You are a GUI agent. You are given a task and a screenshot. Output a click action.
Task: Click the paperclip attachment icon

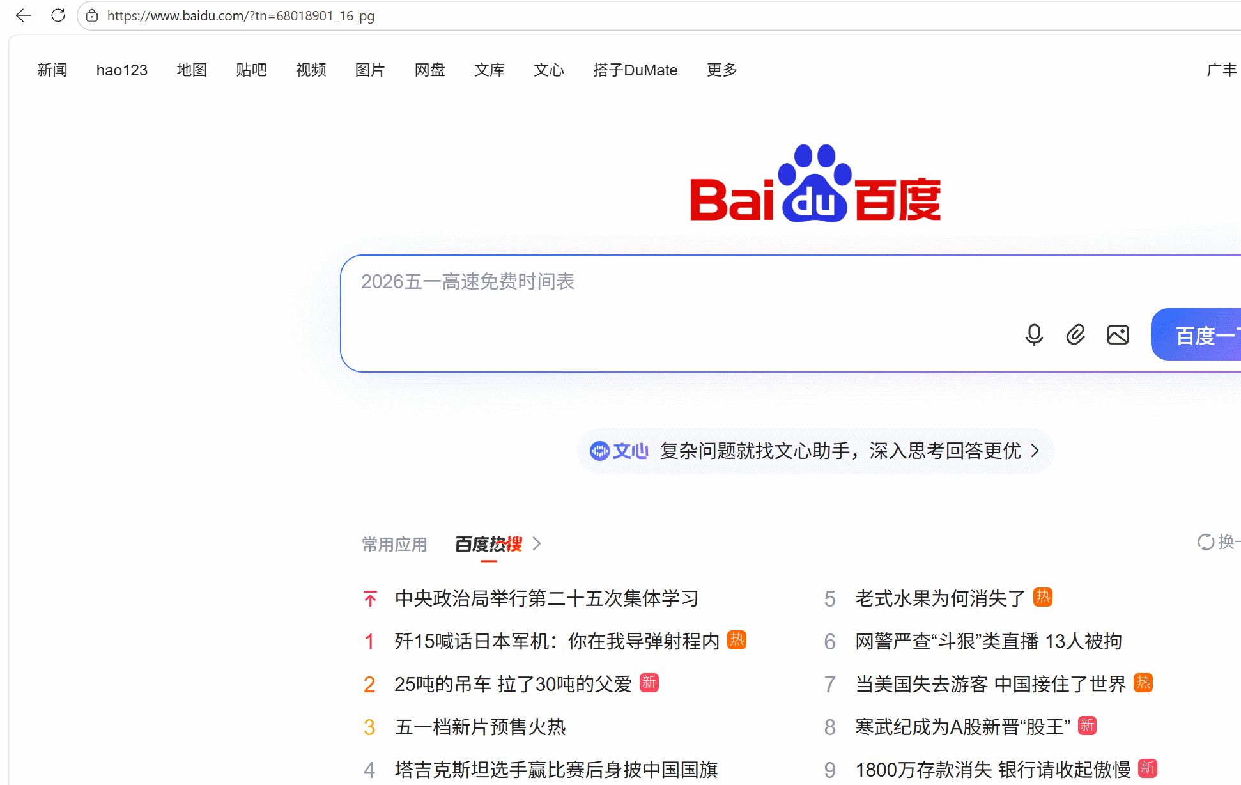click(1075, 334)
